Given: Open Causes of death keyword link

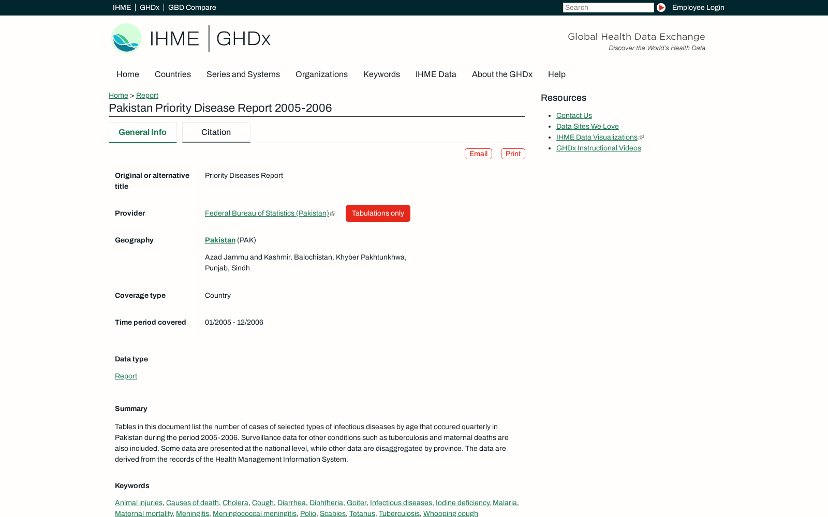Looking at the screenshot, I should [x=193, y=503].
